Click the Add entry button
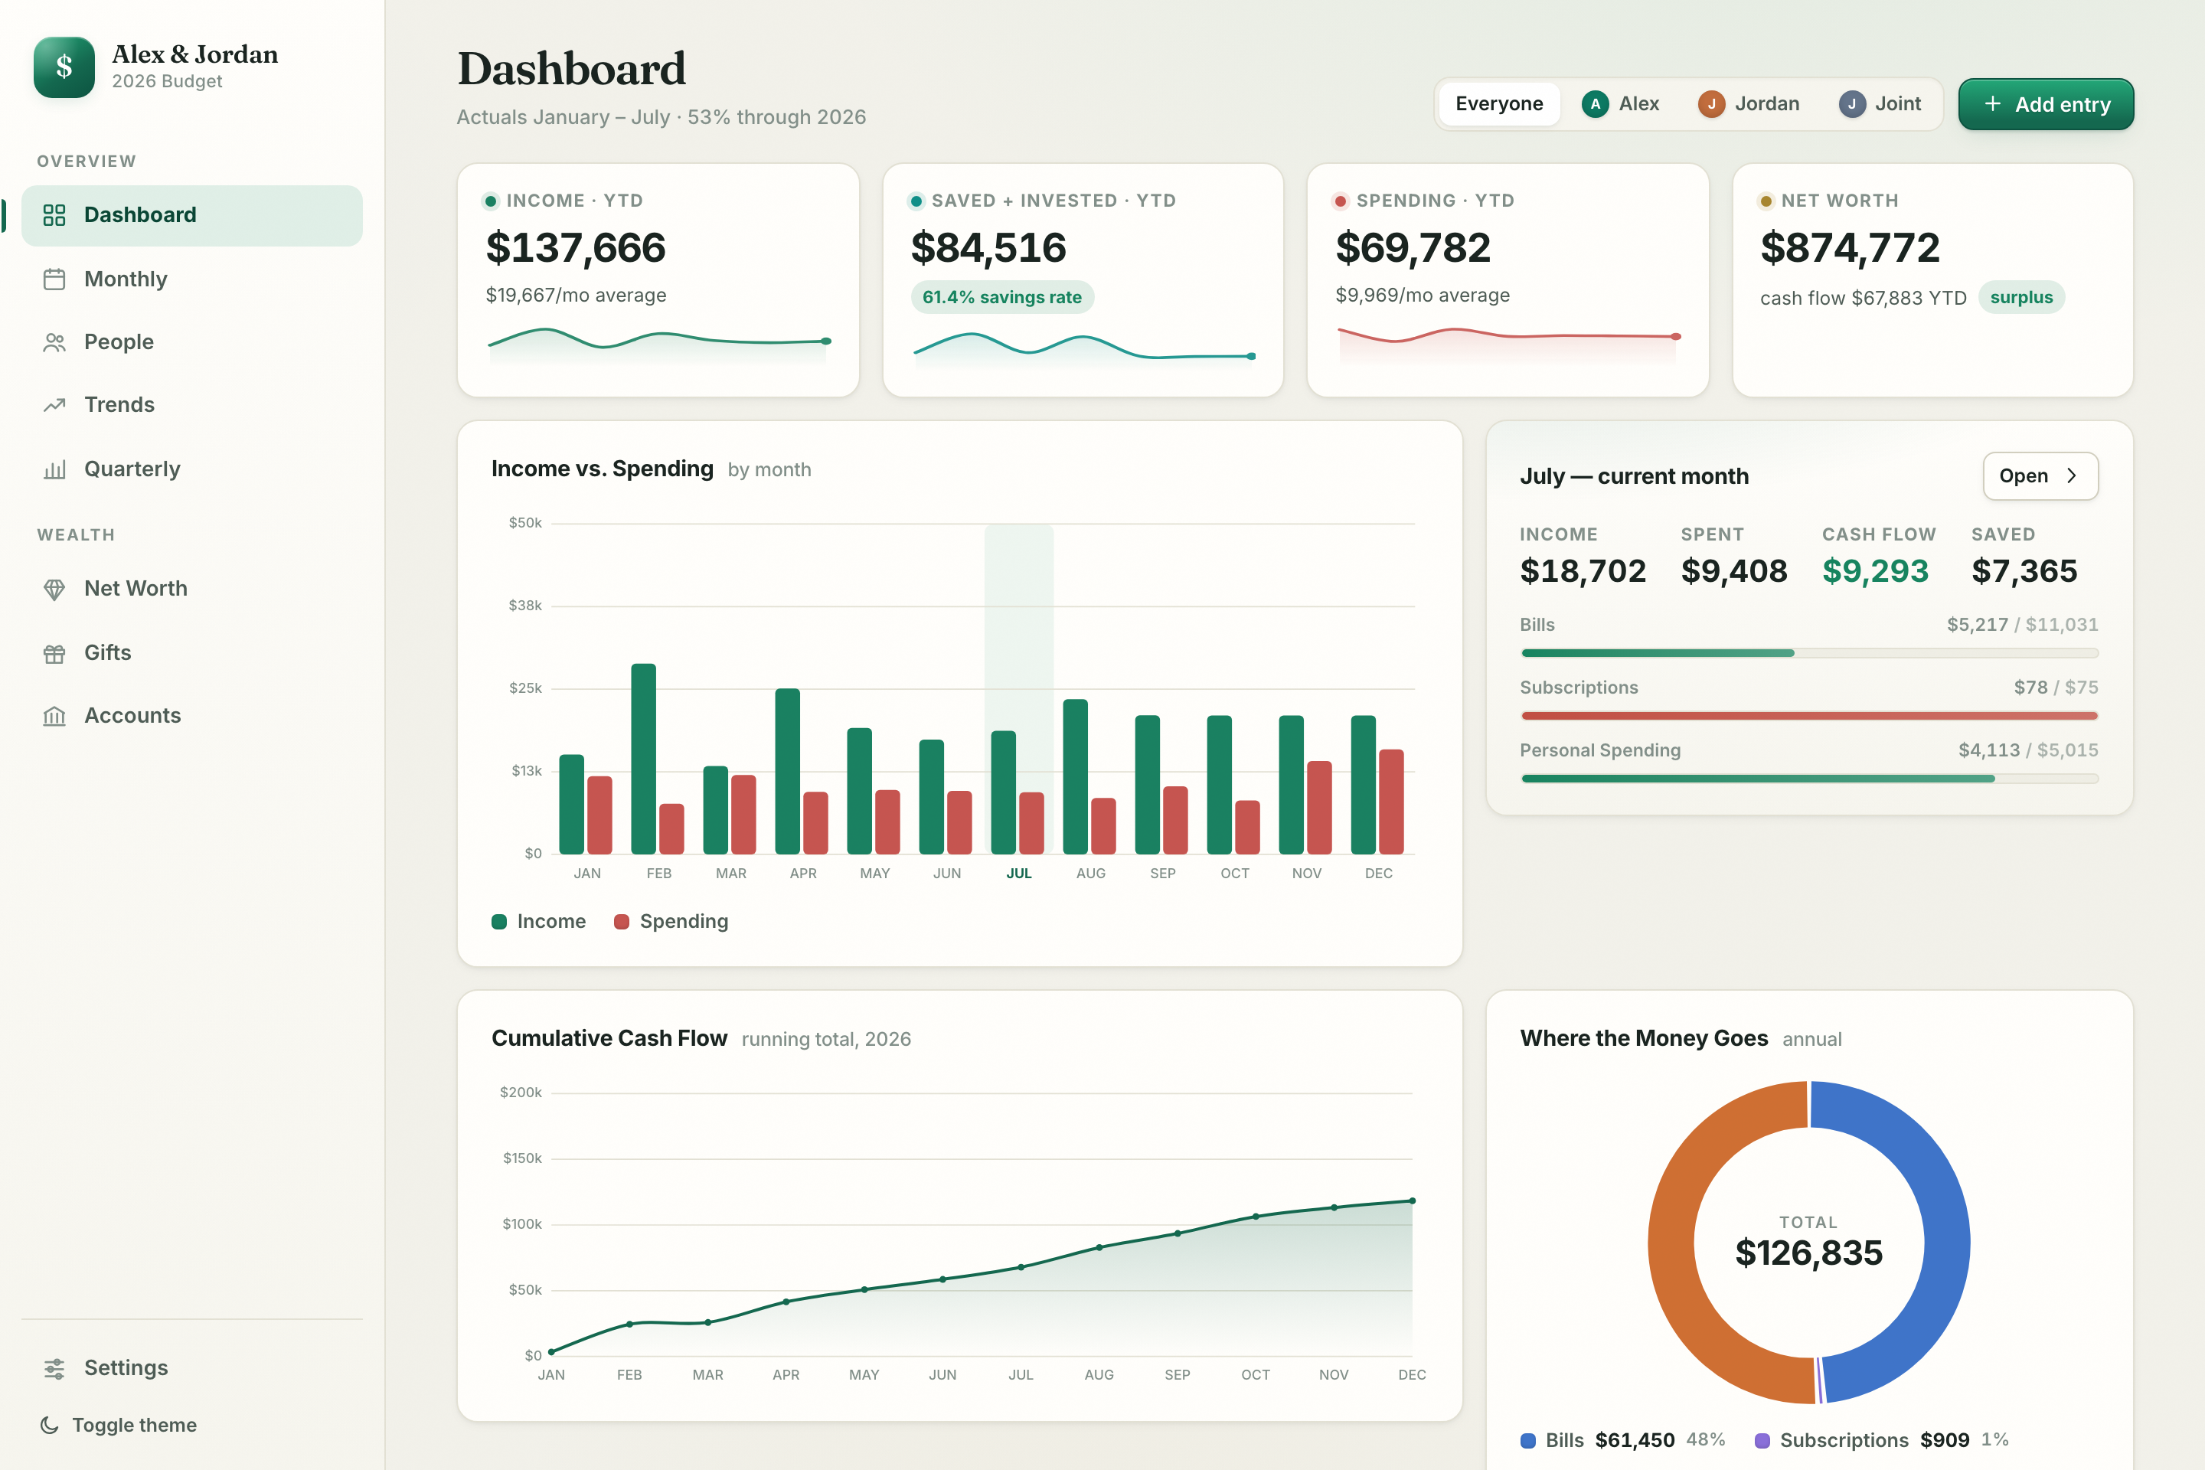This screenshot has width=2205, height=1470. (2046, 104)
